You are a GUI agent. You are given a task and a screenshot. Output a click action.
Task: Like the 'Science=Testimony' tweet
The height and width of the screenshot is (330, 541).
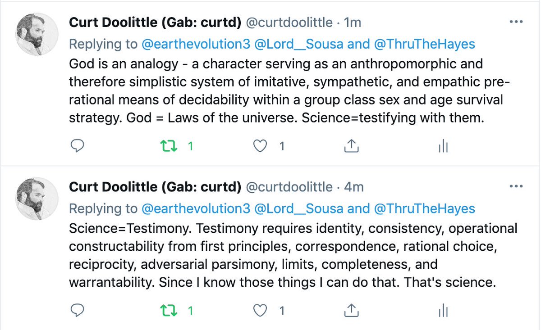(260, 310)
